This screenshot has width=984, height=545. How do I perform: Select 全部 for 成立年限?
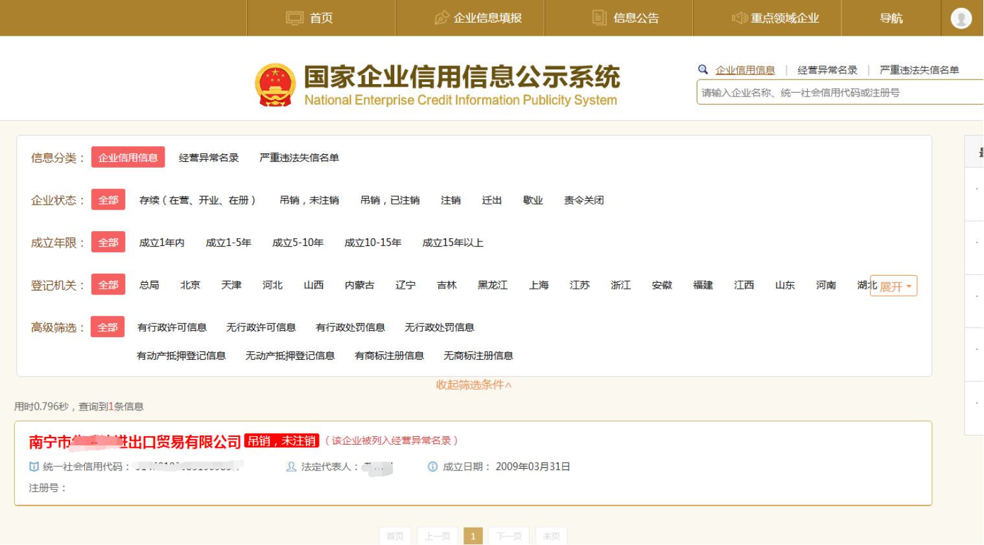point(108,243)
